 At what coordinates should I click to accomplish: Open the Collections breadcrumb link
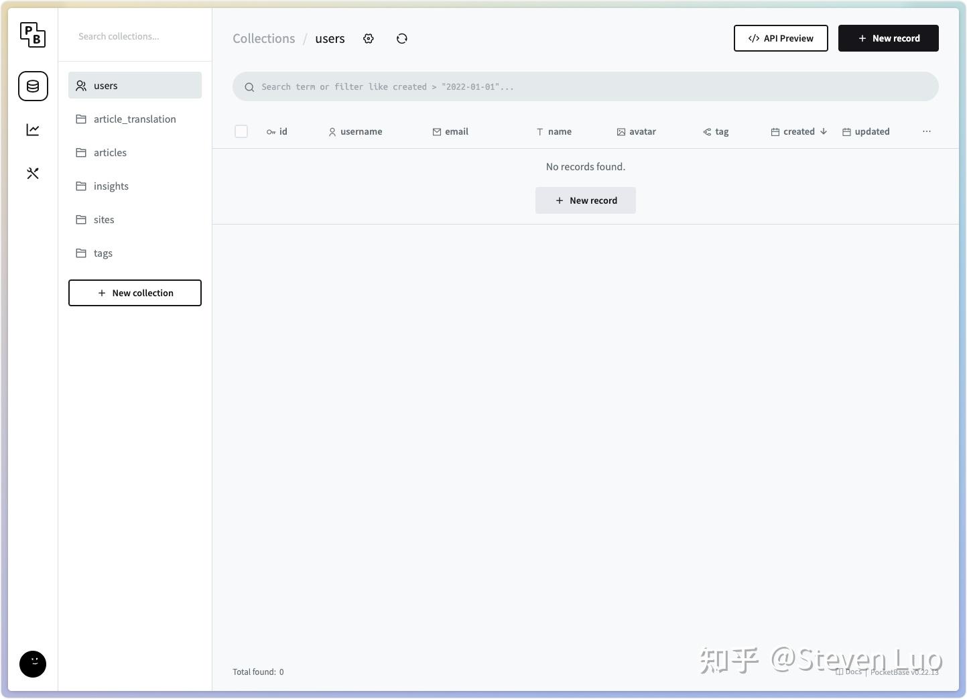click(263, 38)
